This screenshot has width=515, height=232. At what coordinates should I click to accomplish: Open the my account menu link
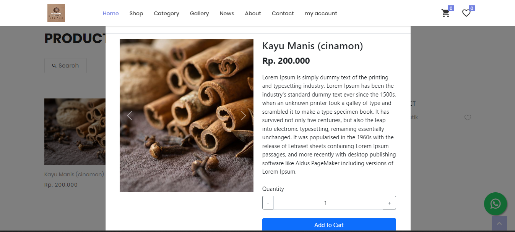tap(320, 13)
